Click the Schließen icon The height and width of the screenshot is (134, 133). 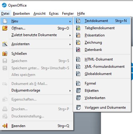point(5,54)
